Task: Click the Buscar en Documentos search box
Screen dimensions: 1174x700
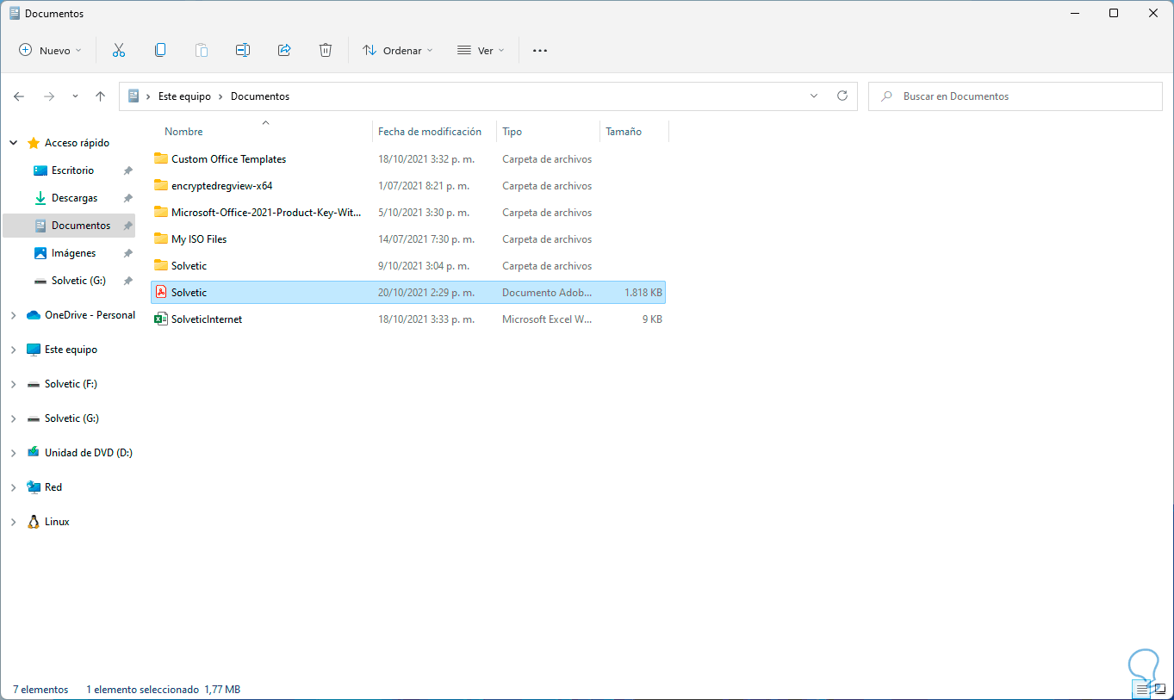Action: coord(1015,96)
